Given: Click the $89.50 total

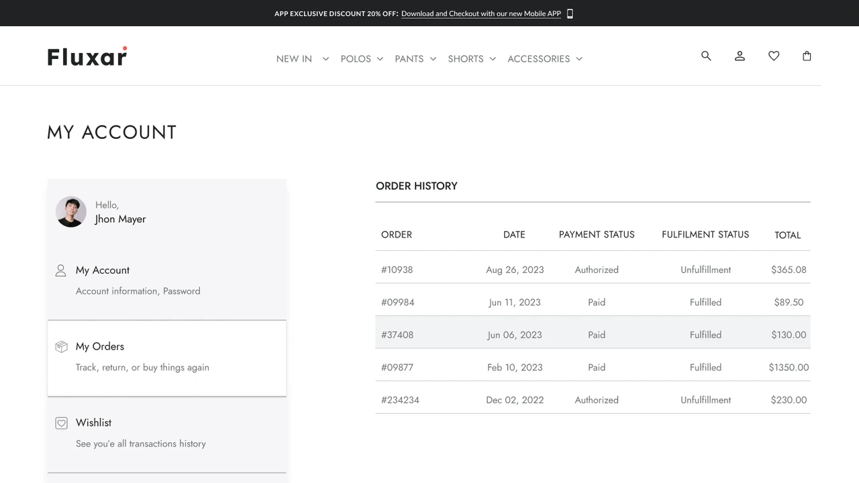Looking at the screenshot, I should [x=789, y=303].
